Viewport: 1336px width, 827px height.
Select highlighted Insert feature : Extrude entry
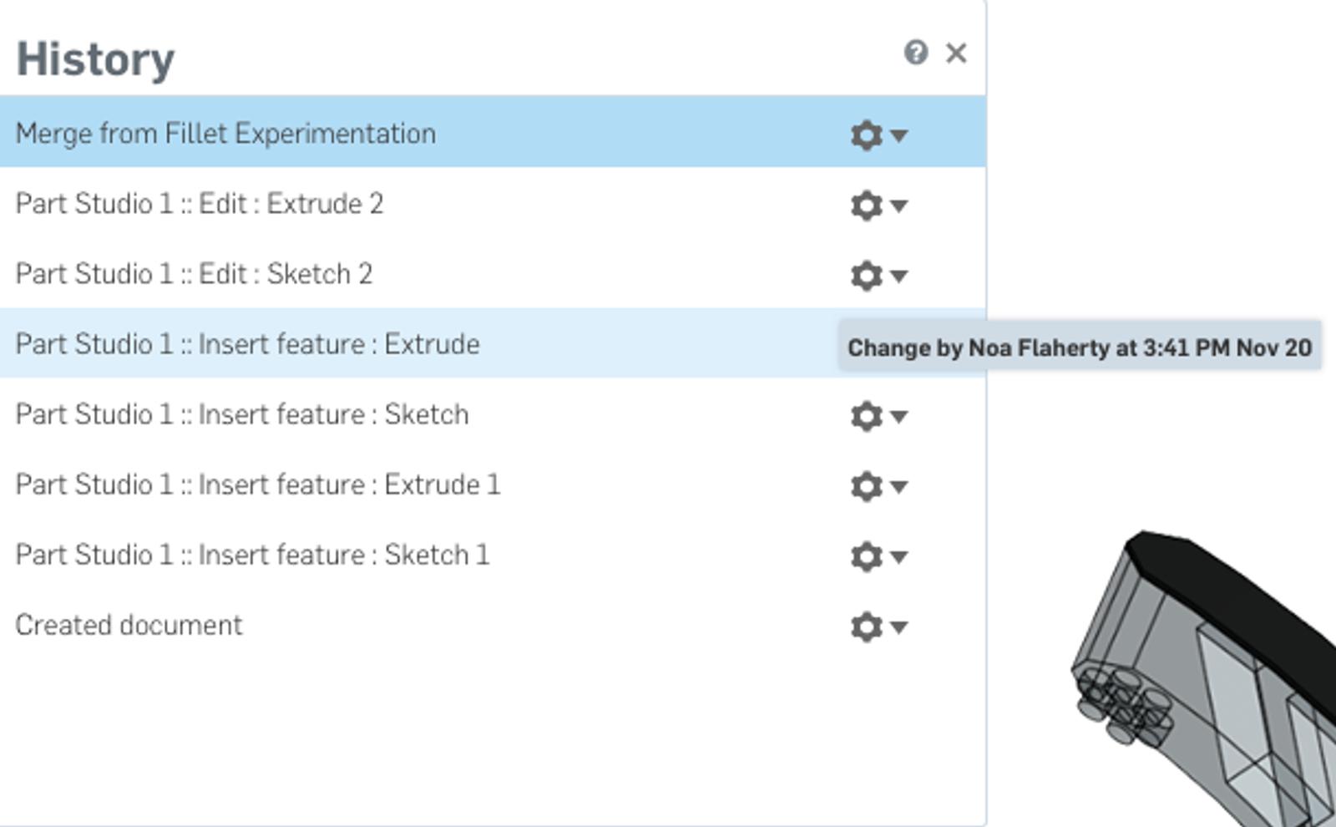pos(247,344)
